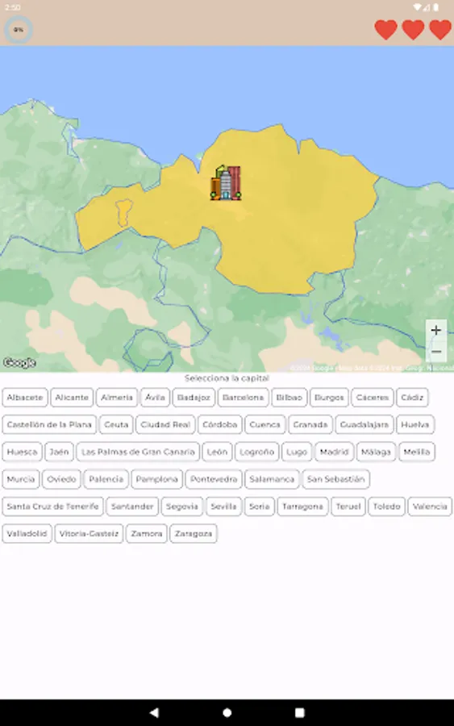Pick Lugo as the capital

point(297,452)
